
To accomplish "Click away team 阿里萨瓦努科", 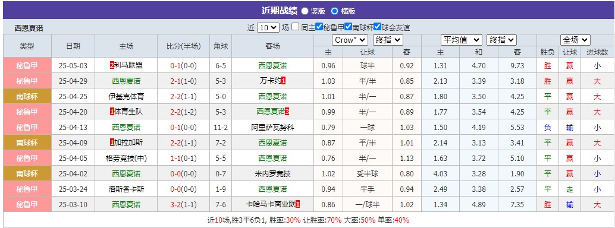I will [272, 127].
